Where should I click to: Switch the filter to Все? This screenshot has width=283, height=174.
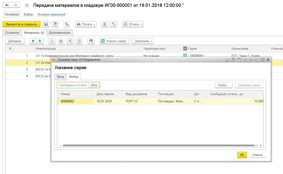94,85
